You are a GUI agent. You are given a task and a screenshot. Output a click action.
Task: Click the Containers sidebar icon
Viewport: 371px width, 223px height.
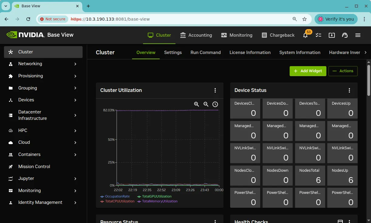11,155
